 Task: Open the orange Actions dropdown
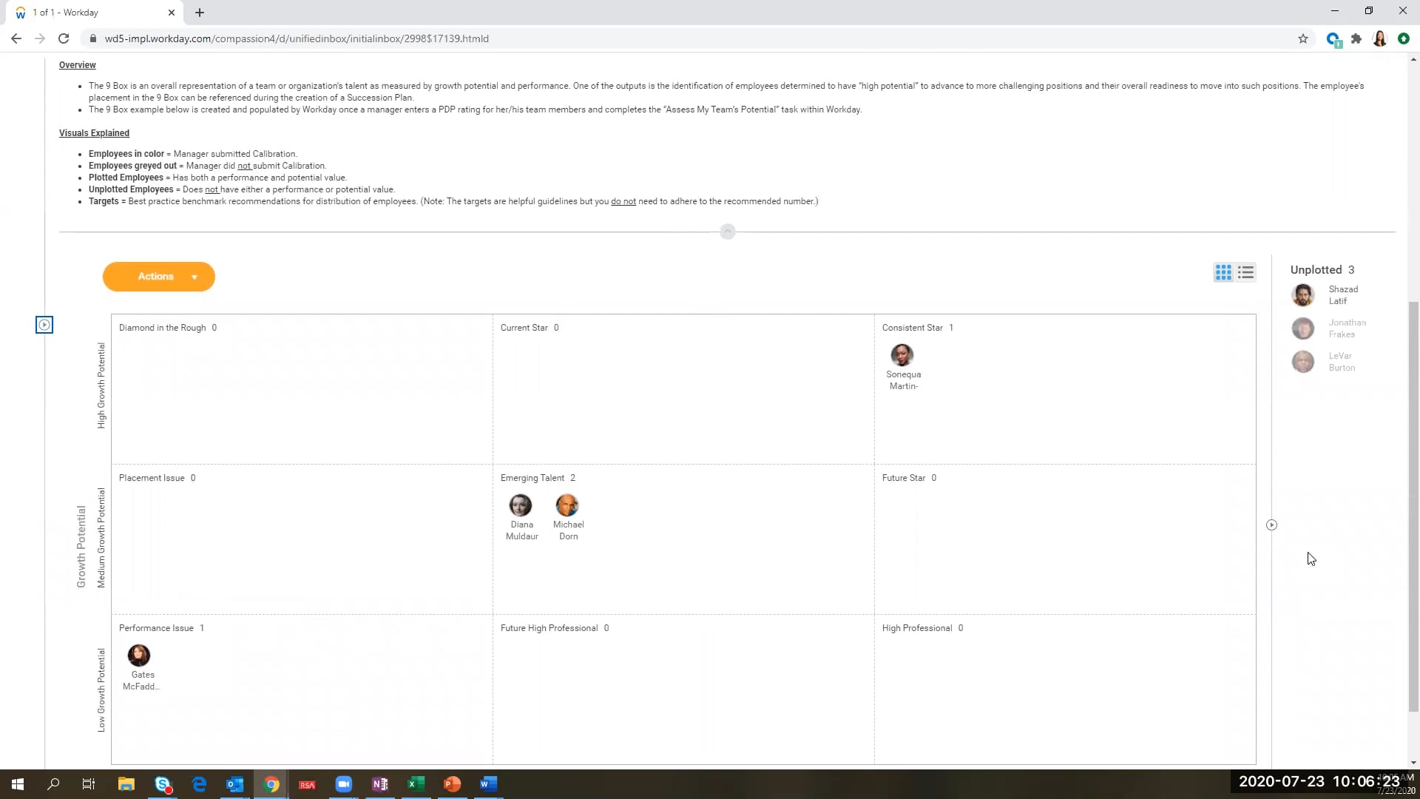coord(158,276)
